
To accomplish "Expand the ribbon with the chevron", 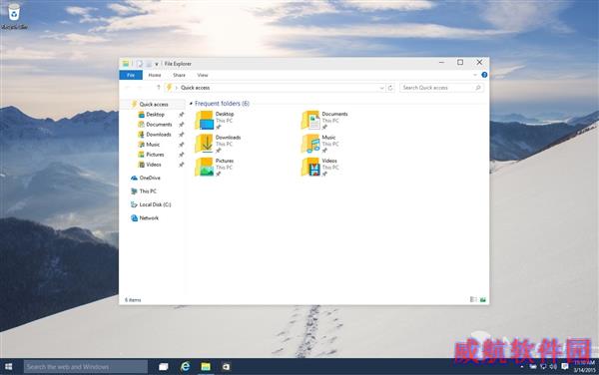I will (475, 75).
